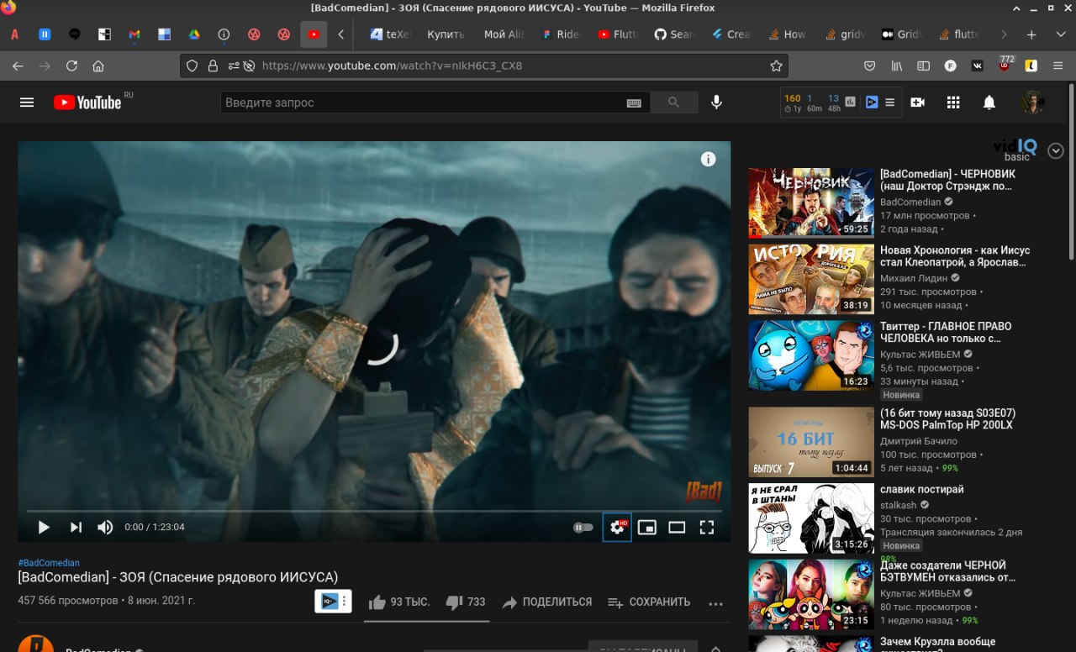Open Даже создатели ЧЕРНОЙ БЭТВУМЕН video
Image resolution: width=1076 pixels, height=652 pixels.
(947, 571)
